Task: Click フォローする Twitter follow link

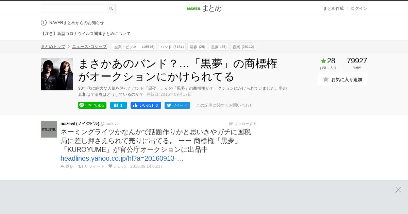Action: (242, 124)
